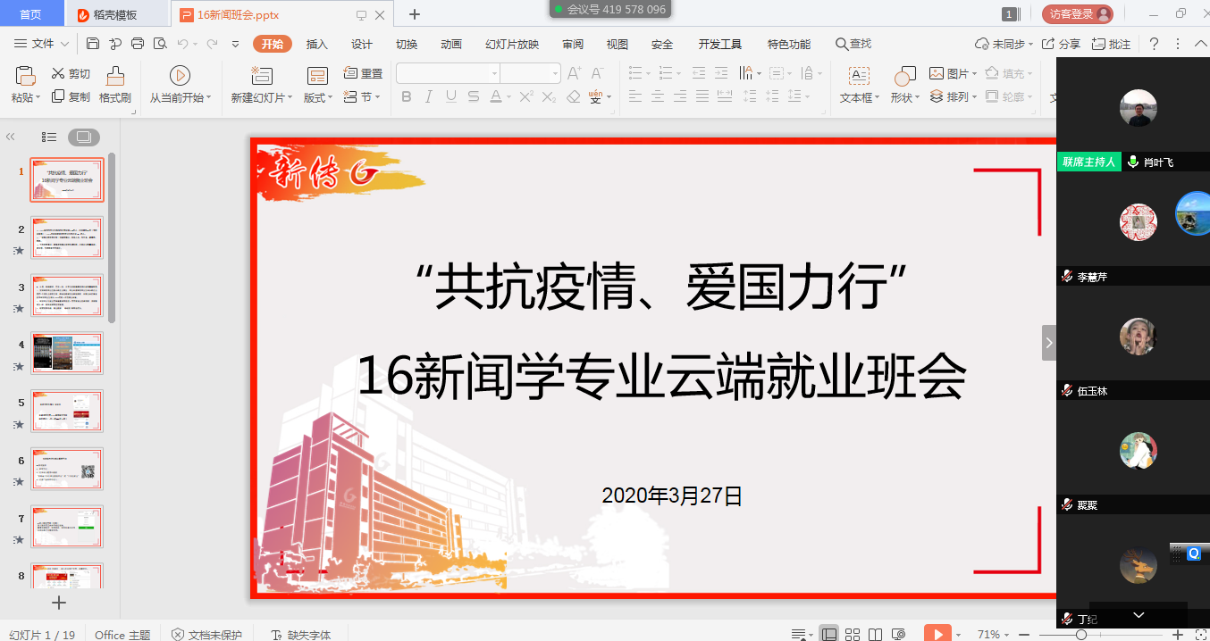1210x641 pixels.
Task: Insert a text box (文本框)
Action: click(x=859, y=85)
